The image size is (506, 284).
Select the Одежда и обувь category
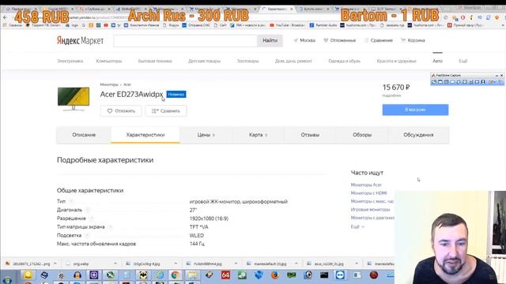tap(345, 61)
